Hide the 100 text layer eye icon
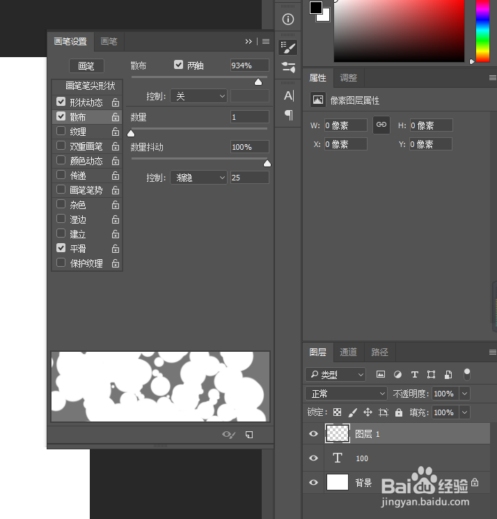The image size is (497, 519). tap(313, 458)
